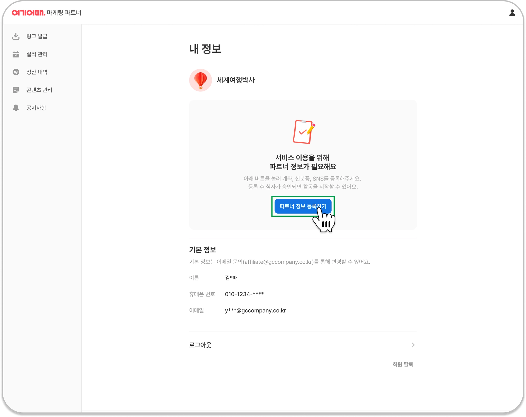Screen dimensions: 526x417
Task: Select 정산 내역 in the sidebar
Action: [x=37, y=72]
